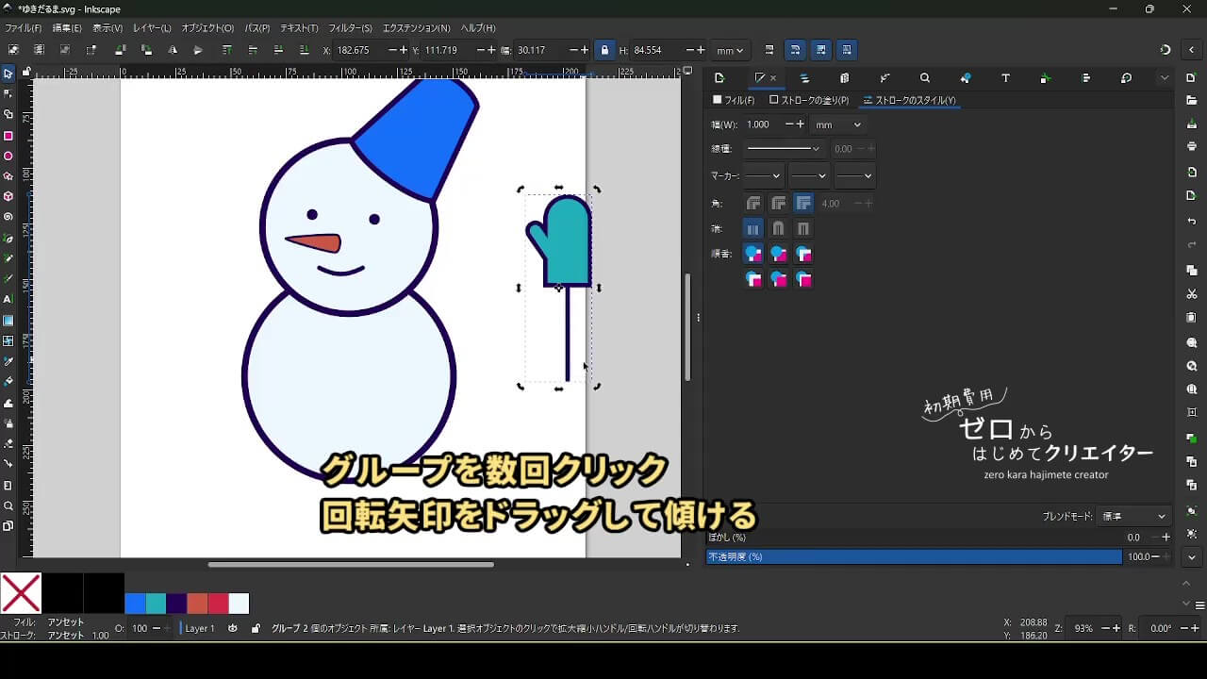
Task: Toggle the width/height lock icon
Action: click(x=604, y=50)
